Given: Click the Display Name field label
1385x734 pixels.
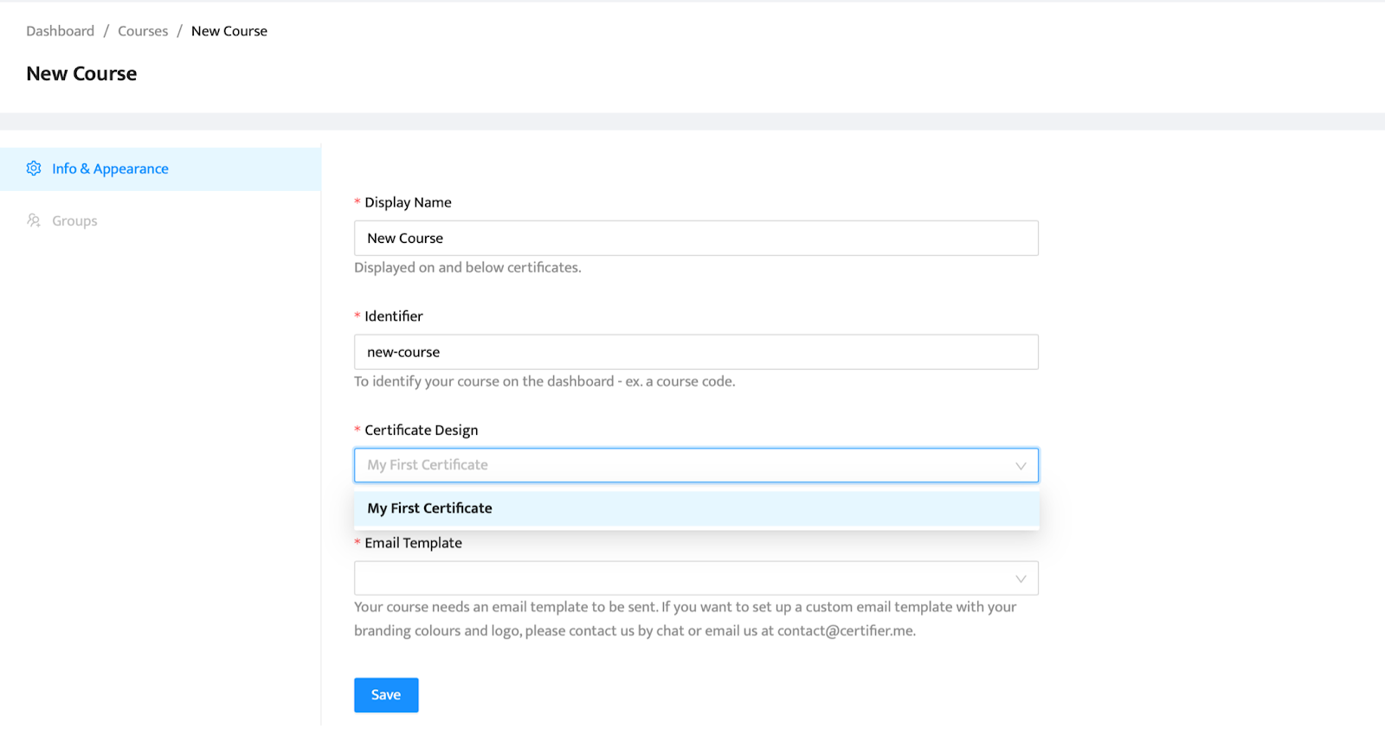Looking at the screenshot, I should [408, 202].
